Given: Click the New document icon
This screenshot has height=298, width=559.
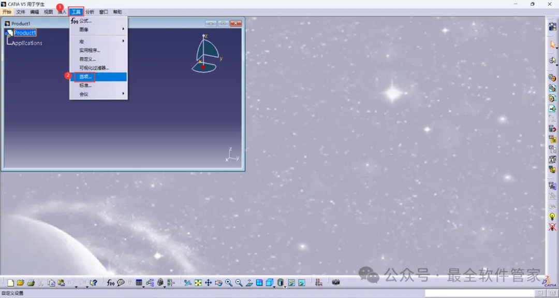Looking at the screenshot, I should point(11,283).
